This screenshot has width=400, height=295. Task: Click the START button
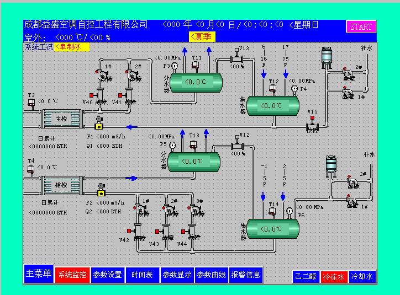click(x=361, y=26)
